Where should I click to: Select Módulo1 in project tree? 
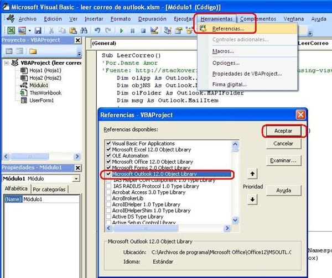39,86
